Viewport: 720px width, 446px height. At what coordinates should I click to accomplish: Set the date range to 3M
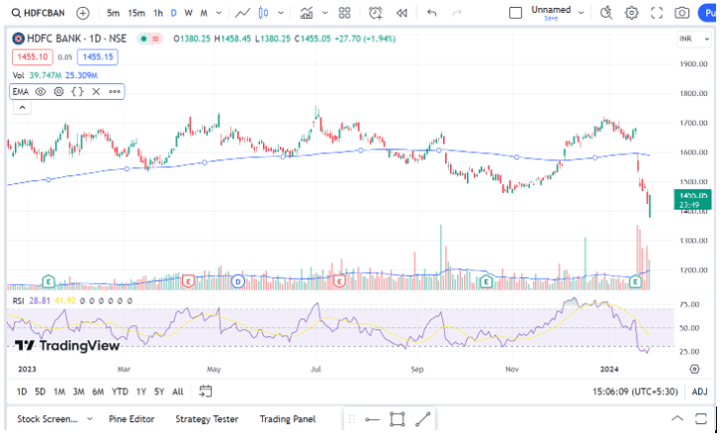pyautogui.click(x=79, y=392)
